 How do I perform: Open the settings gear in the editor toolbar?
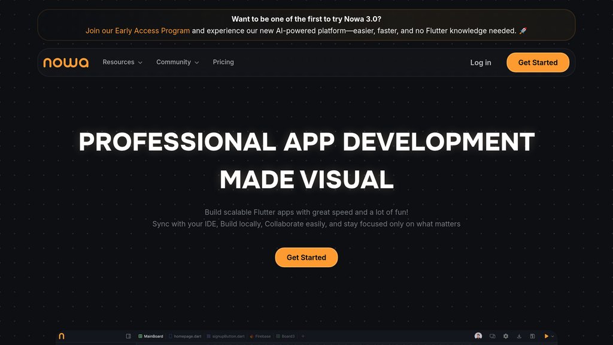click(505, 336)
